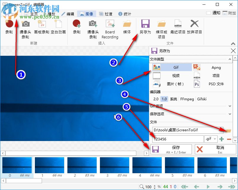
Task: Open the webcam recorder (摄像头录制)
Action: pos(25,28)
